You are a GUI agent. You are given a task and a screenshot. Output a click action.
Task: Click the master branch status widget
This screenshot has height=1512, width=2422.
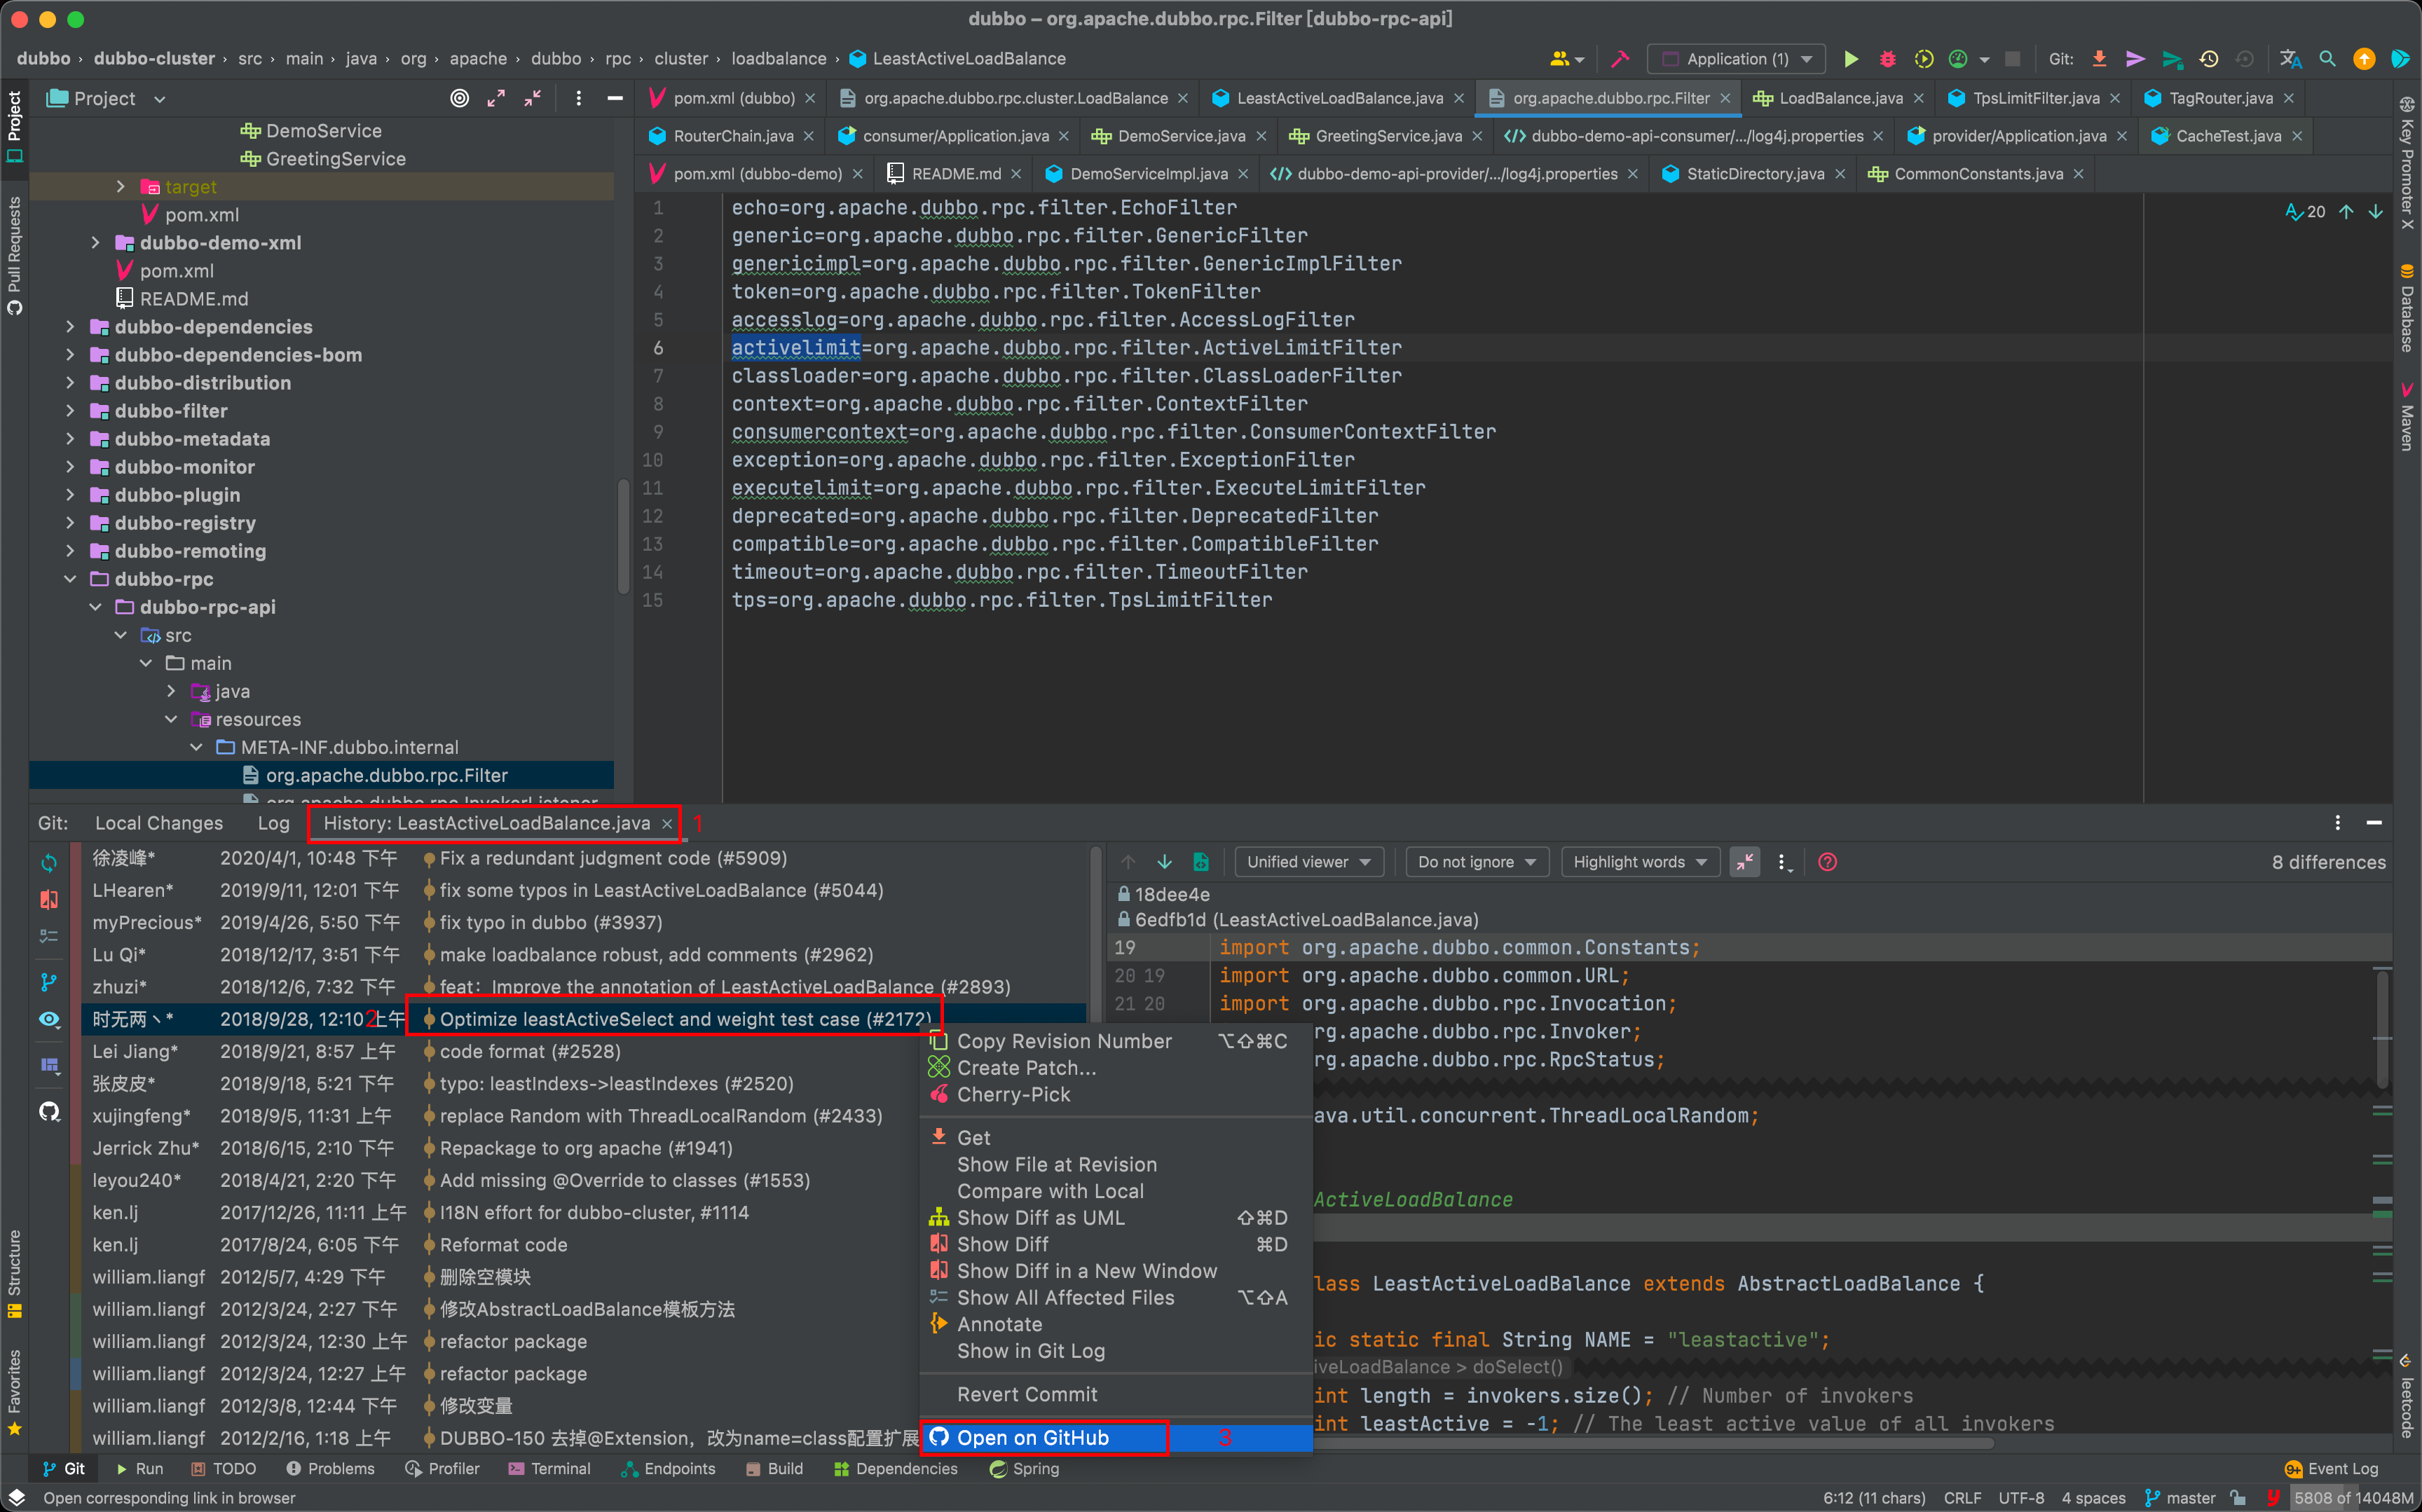point(2181,1497)
